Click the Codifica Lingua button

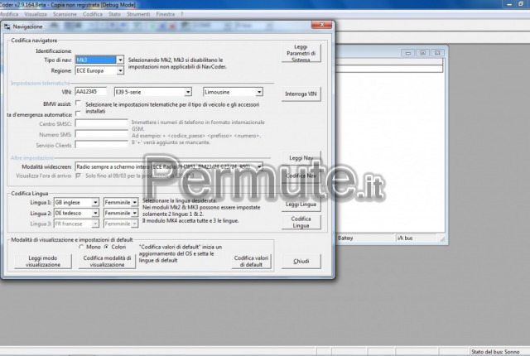pos(301,222)
